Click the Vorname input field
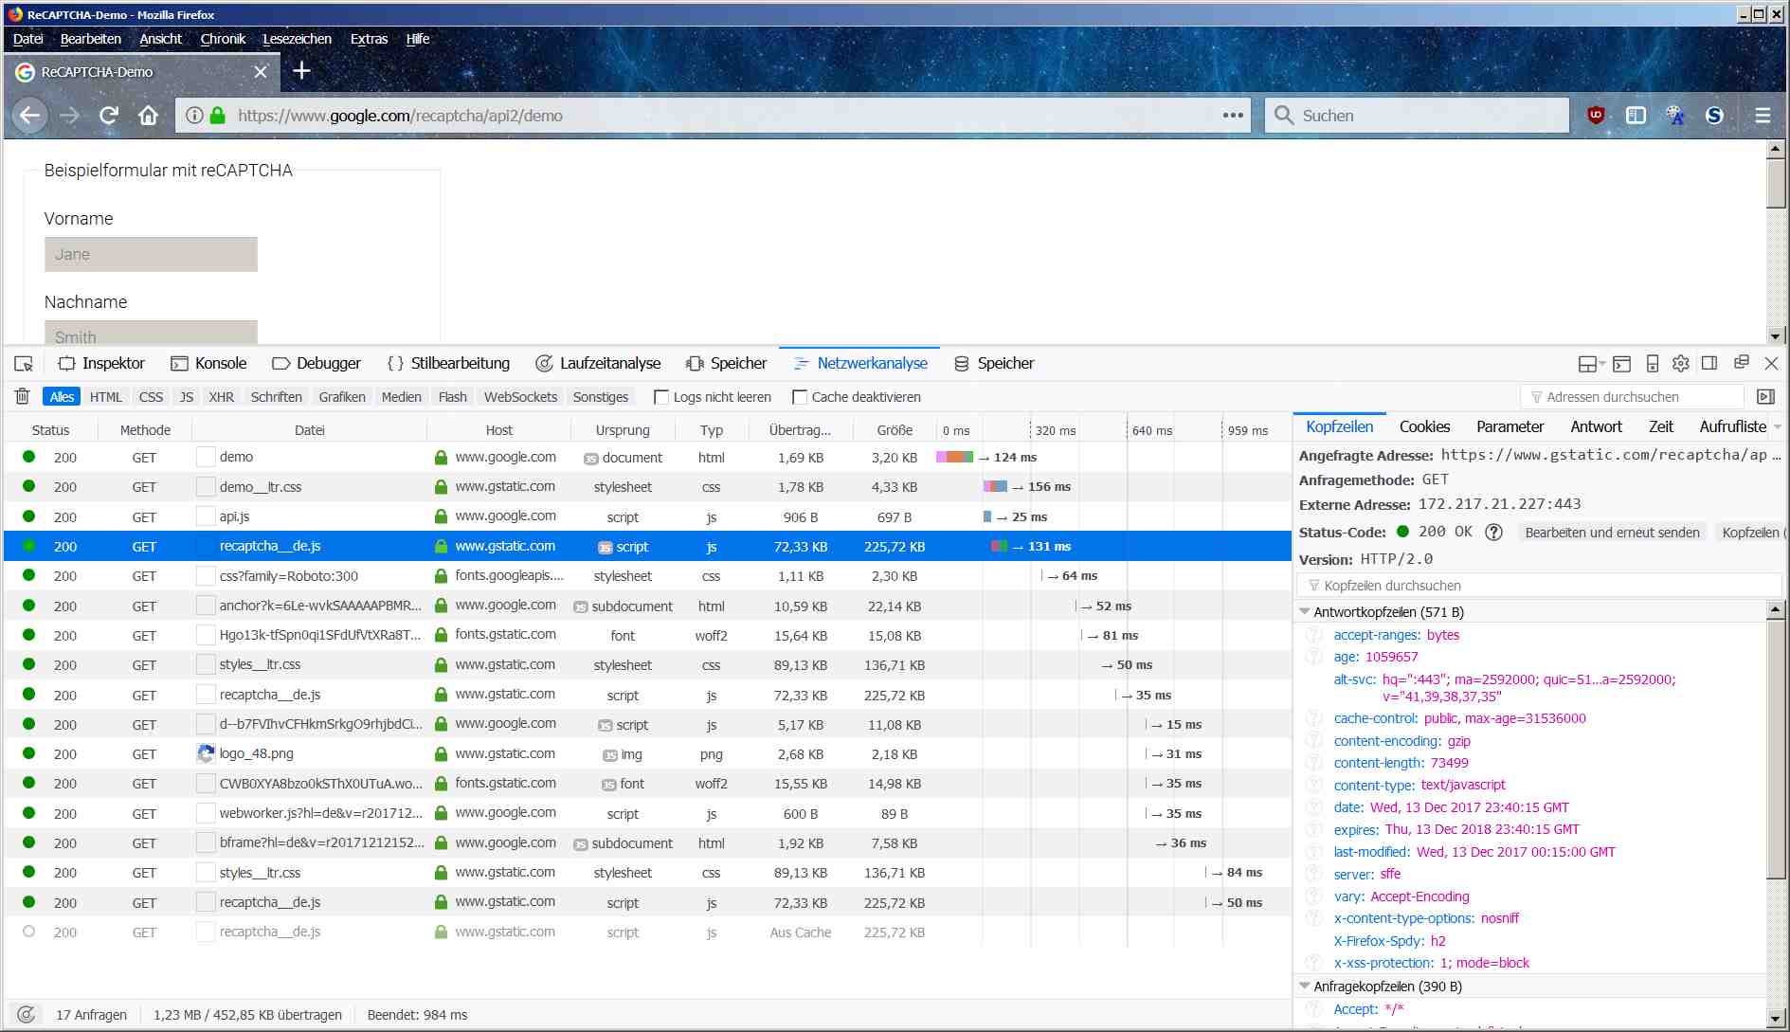 pos(151,254)
